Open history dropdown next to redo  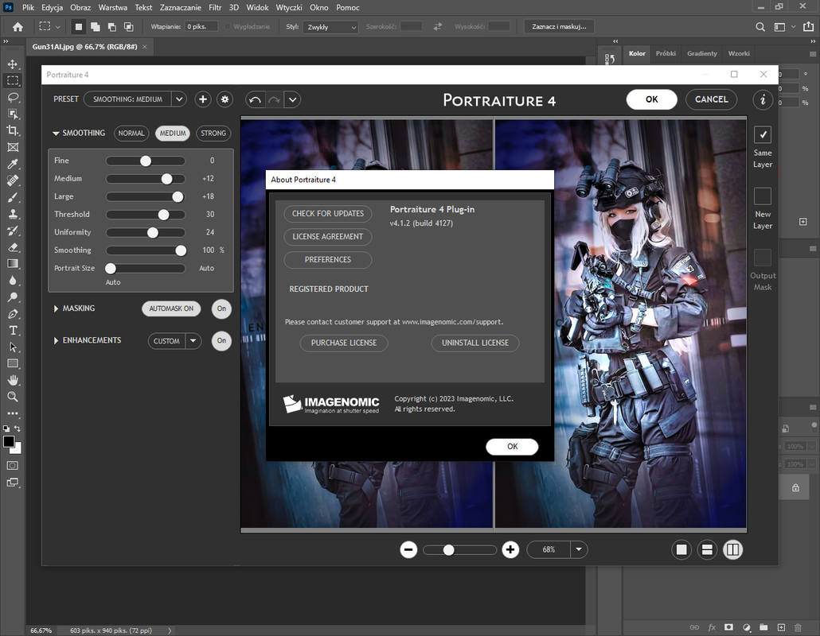(x=292, y=99)
